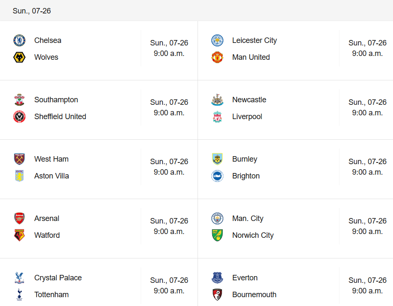This screenshot has height=306, width=393.
Task: Click the Liverpool club crest
Action: [x=217, y=117]
